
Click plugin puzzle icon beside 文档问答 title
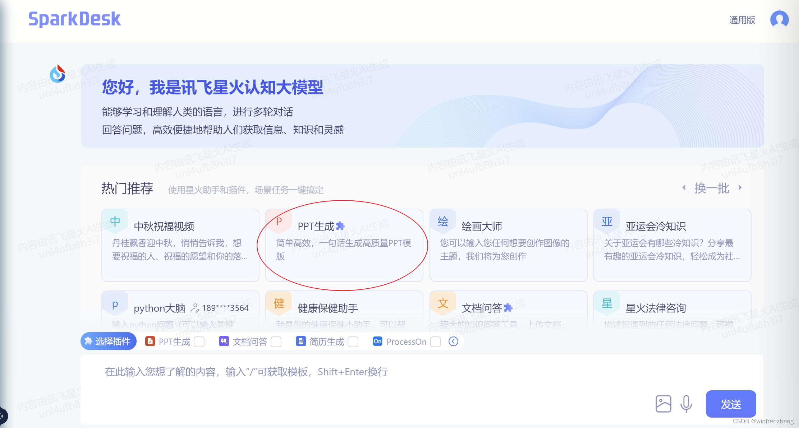tap(508, 308)
